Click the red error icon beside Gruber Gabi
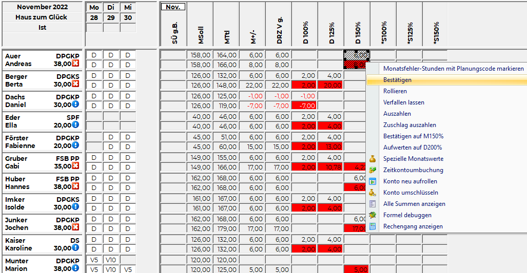 pos(76,166)
